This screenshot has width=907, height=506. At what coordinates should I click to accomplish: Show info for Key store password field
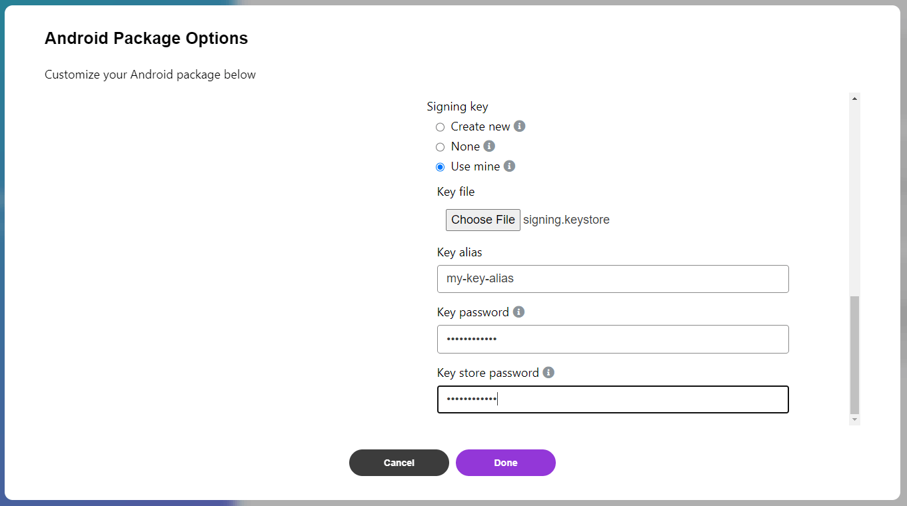click(x=548, y=372)
